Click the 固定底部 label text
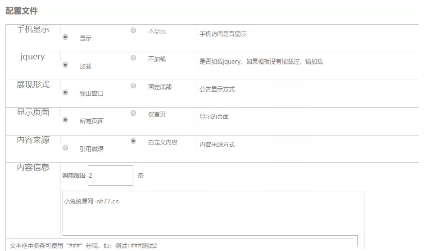 click(160, 87)
